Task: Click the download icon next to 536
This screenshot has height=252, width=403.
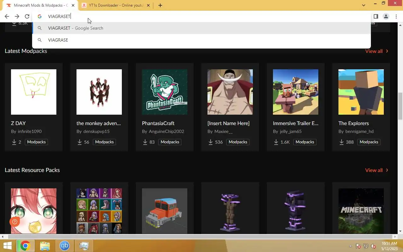Action: tap(211, 142)
